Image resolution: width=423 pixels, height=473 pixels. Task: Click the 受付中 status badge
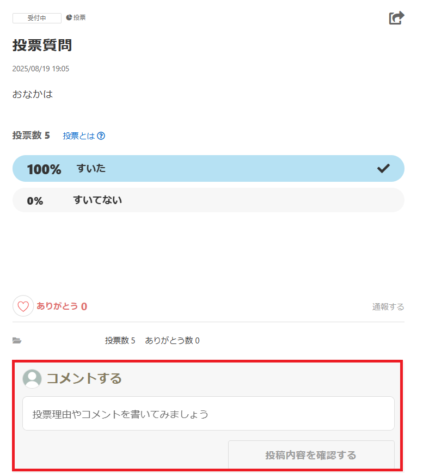tap(37, 18)
